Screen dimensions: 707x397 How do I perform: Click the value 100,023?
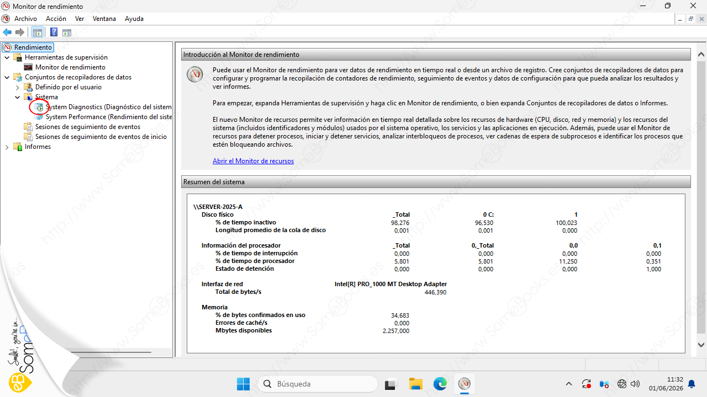566,222
